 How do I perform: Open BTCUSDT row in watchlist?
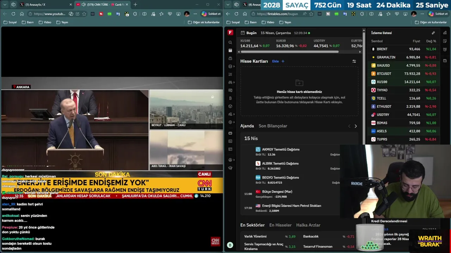click(x=403, y=74)
